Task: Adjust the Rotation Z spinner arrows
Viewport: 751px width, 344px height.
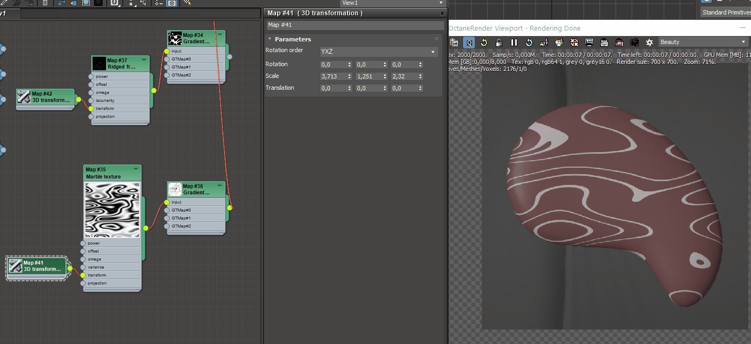Action: [421, 64]
